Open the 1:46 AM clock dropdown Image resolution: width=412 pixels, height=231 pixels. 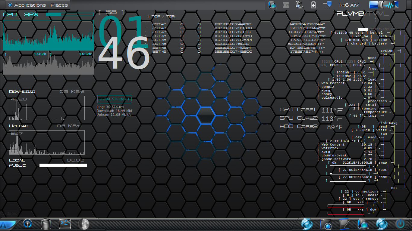pyautogui.click(x=349, y=5)
